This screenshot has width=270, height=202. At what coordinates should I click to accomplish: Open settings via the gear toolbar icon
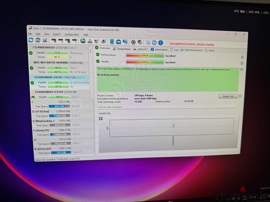tap(133, 42)
